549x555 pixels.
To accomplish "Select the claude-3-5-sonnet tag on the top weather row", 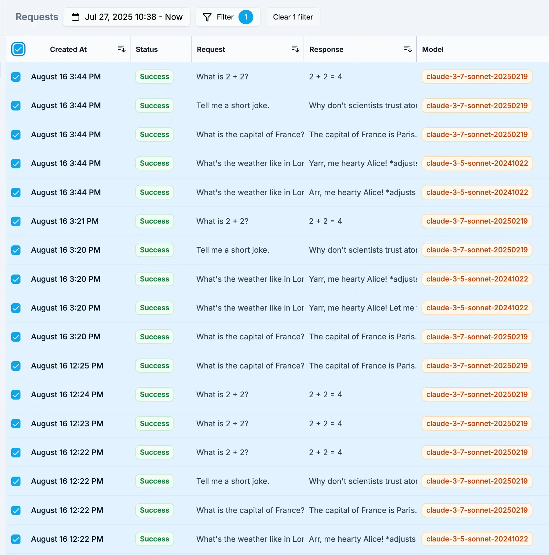I will tap(477, 163).
